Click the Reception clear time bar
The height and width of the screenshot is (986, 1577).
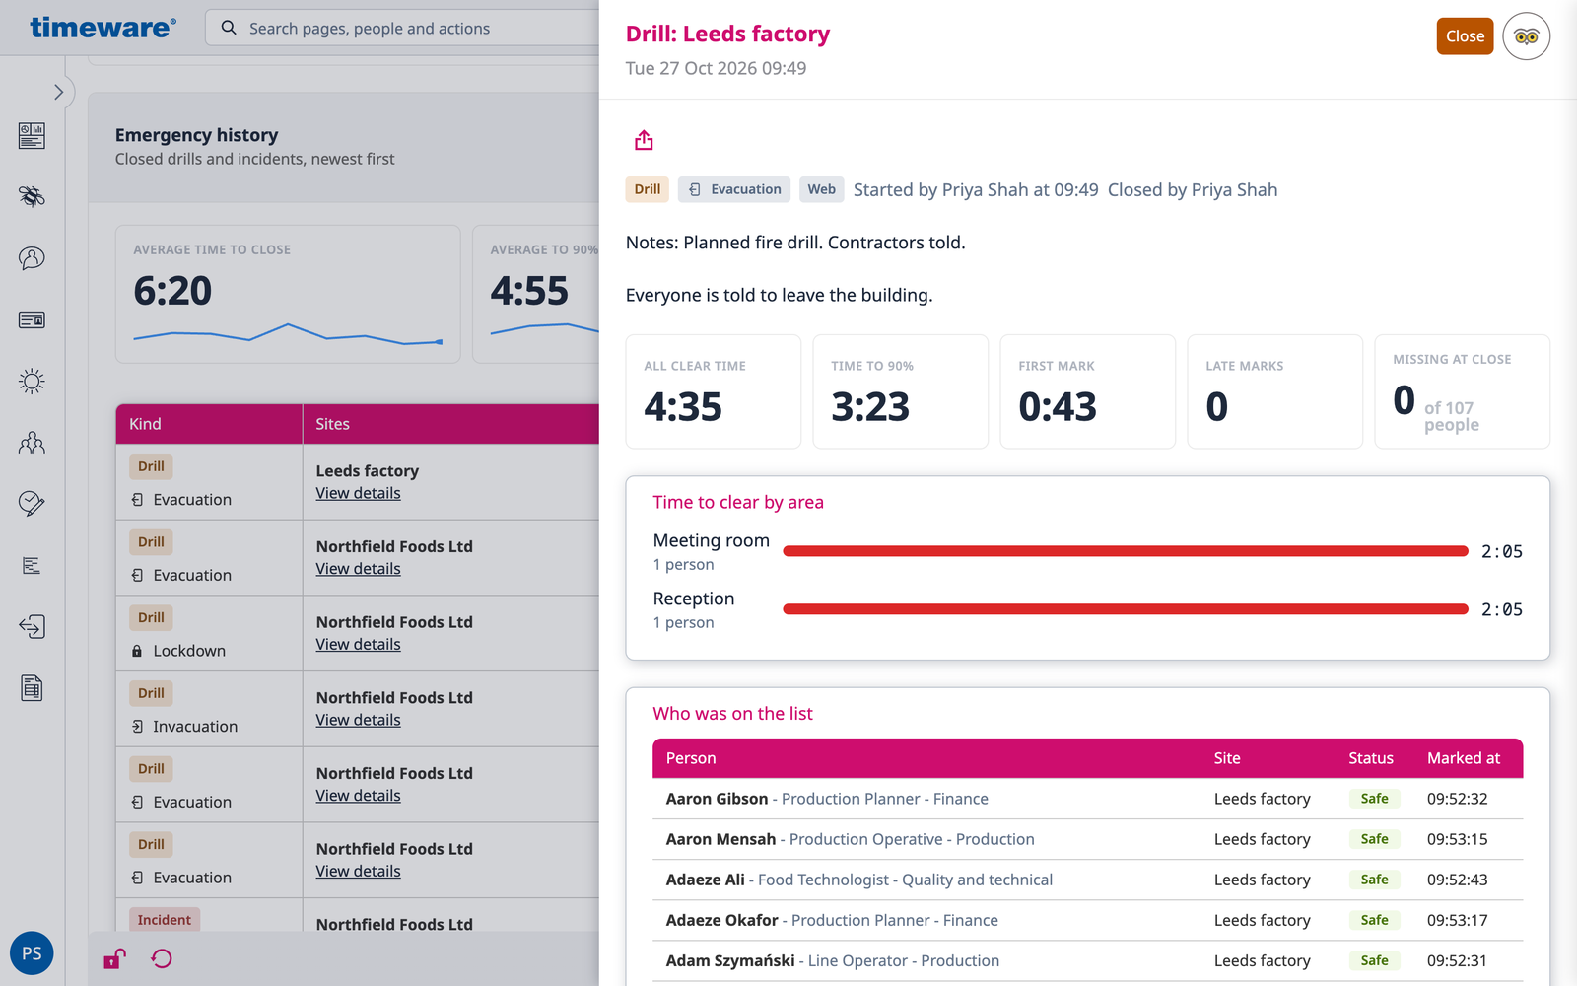[x=1126, y=609]
